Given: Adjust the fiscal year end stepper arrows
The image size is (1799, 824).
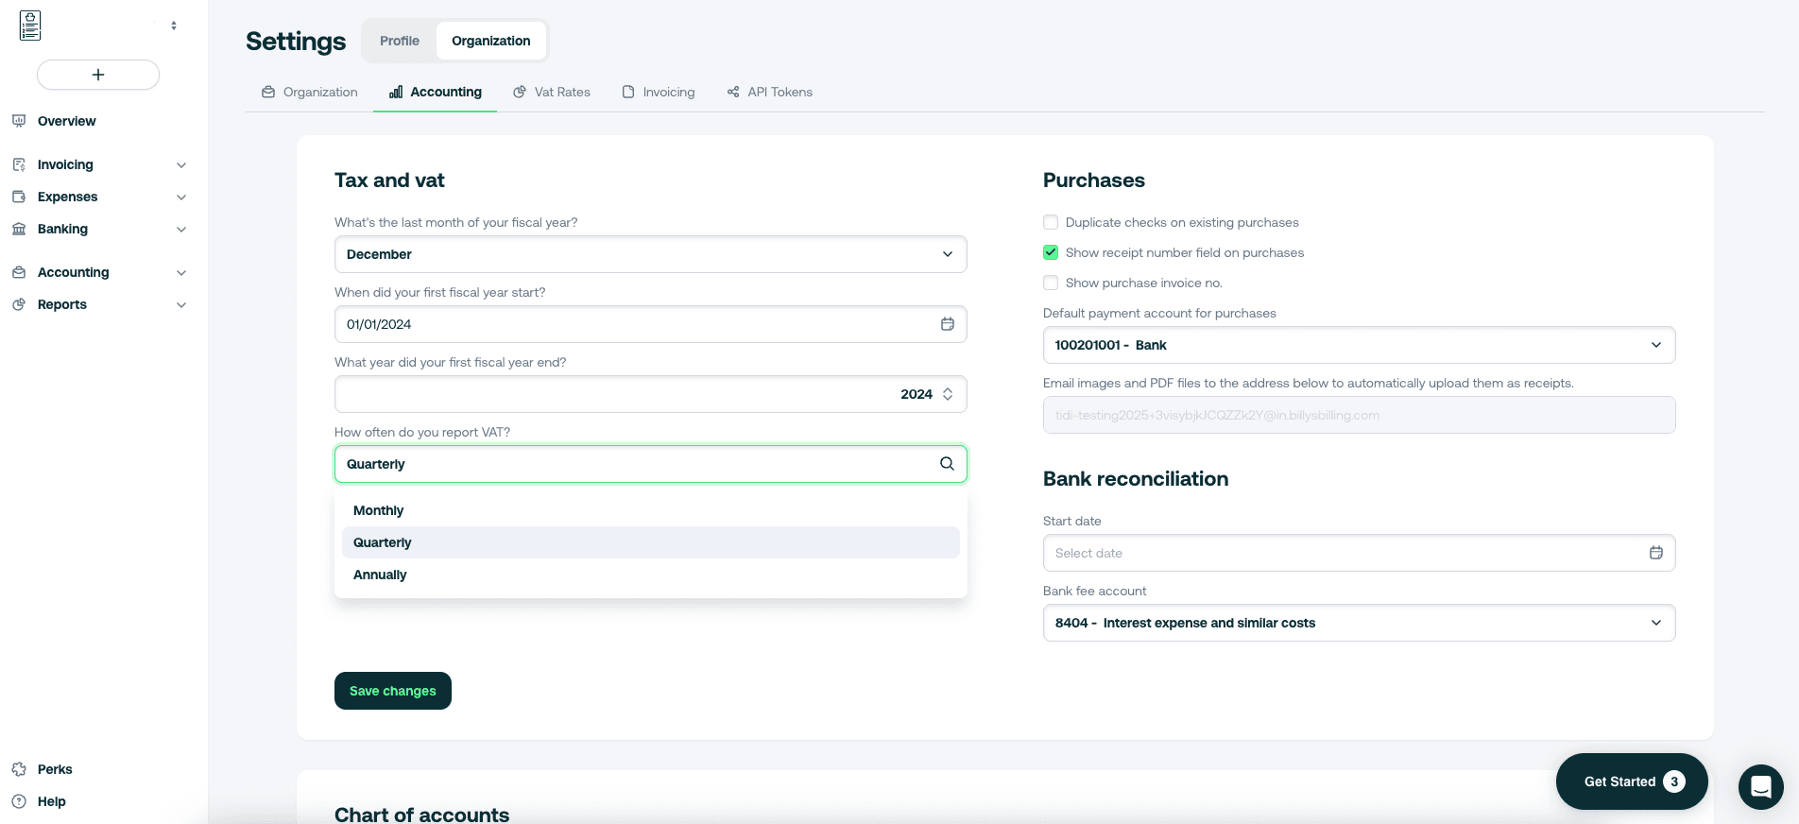Looking at the screenshot, I should (x=948, y=394).
